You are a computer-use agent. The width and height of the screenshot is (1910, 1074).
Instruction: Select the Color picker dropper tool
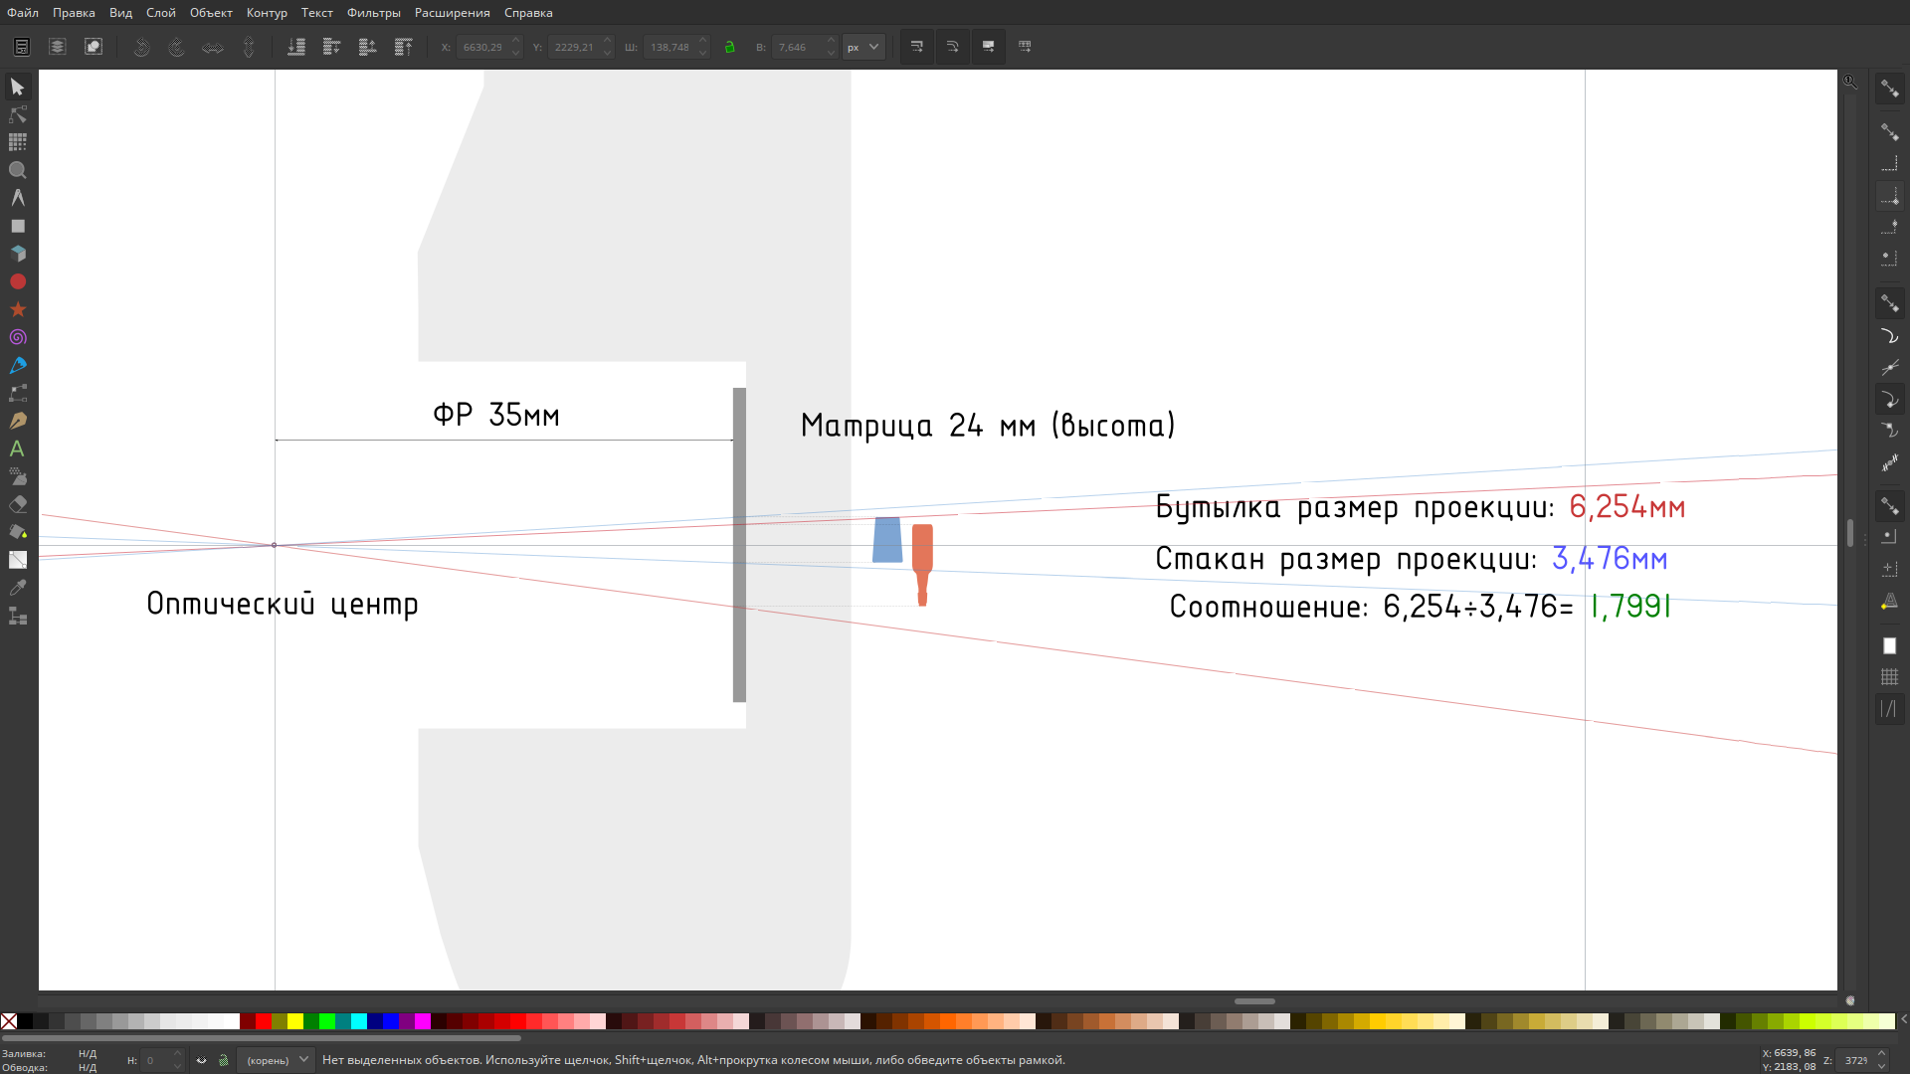(17, 589)
